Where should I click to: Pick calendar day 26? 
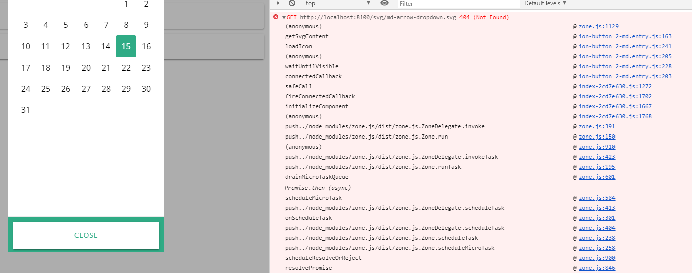66,89
